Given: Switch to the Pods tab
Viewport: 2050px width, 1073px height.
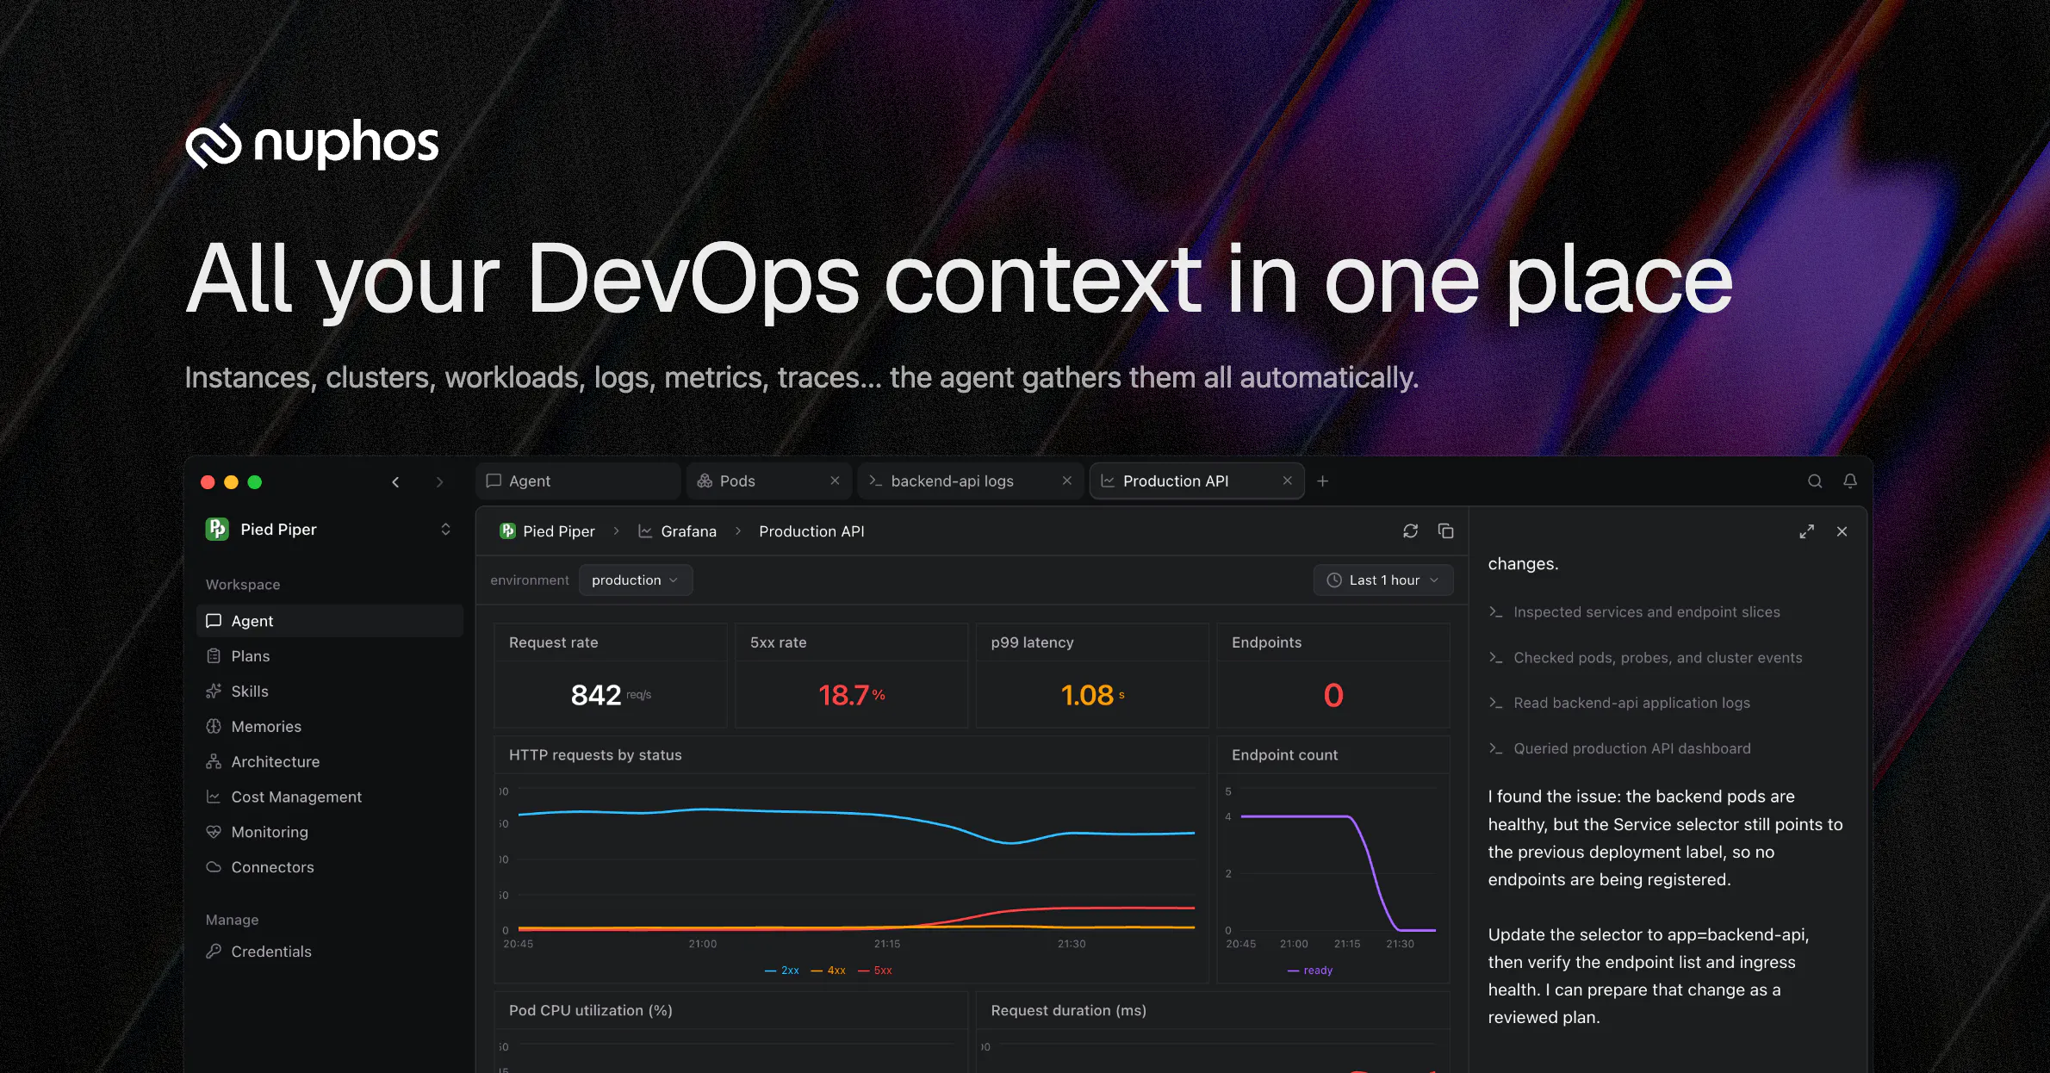Looking at the screenshot, I should tap(769, 481).
